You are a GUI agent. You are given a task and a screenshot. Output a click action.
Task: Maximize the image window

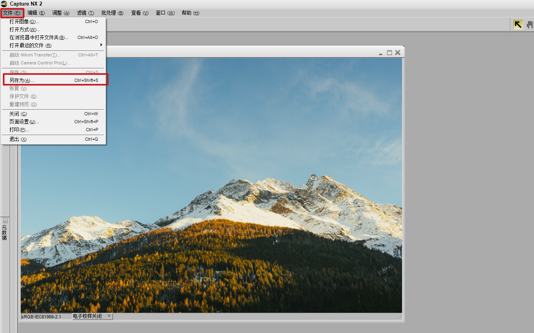(x=389, y=52)
